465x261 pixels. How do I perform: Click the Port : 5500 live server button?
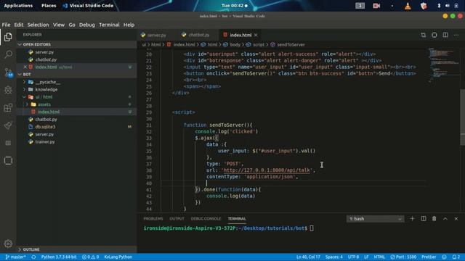403,257
